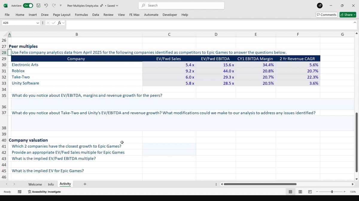Expand the Name Box dropdown arrow
Screen dimensions: 359x201
38,23
